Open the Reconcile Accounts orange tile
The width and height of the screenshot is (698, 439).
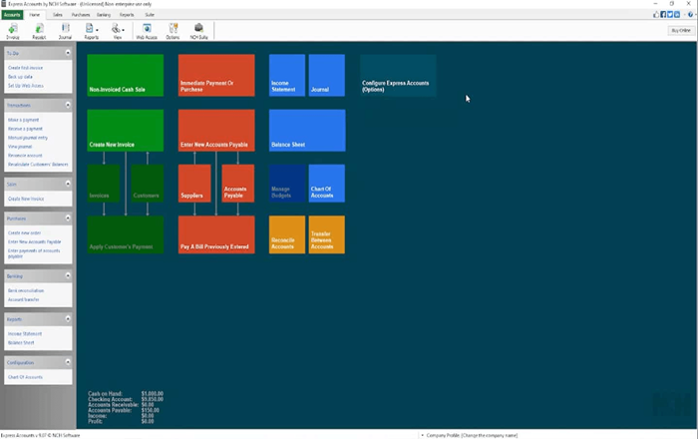coord(287,234)
